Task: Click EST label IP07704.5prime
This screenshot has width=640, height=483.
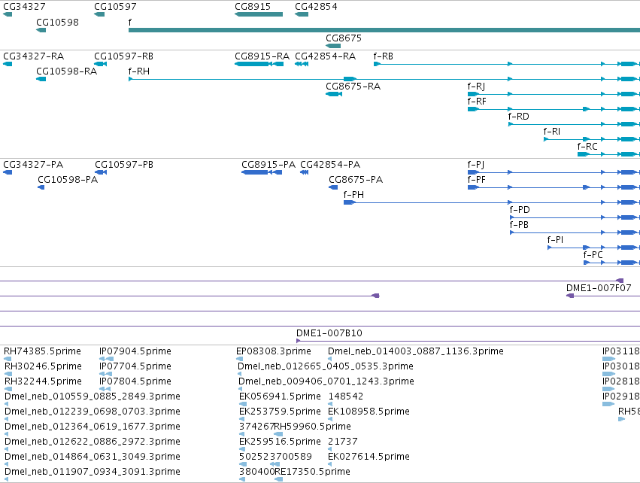Action: [x=135, y=366]
